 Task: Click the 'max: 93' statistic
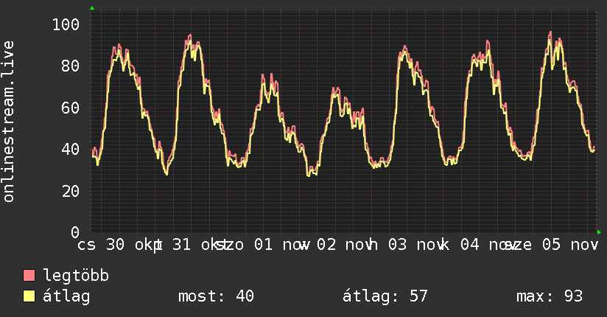[x=550, y=296]
